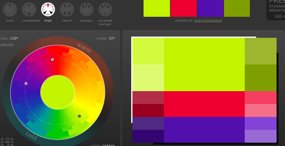285x146 pixels.
Task: Select the top red swatch
Action: [183, 8]
